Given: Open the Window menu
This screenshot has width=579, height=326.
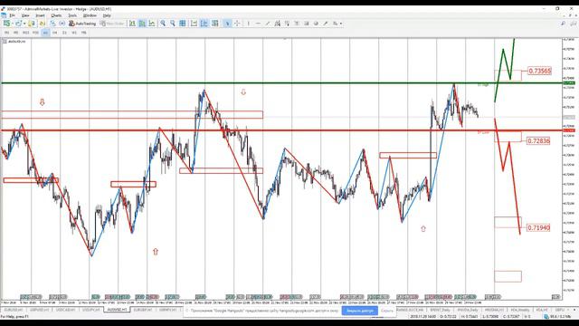Looking at the screenshot, I should tap(90, 15).
